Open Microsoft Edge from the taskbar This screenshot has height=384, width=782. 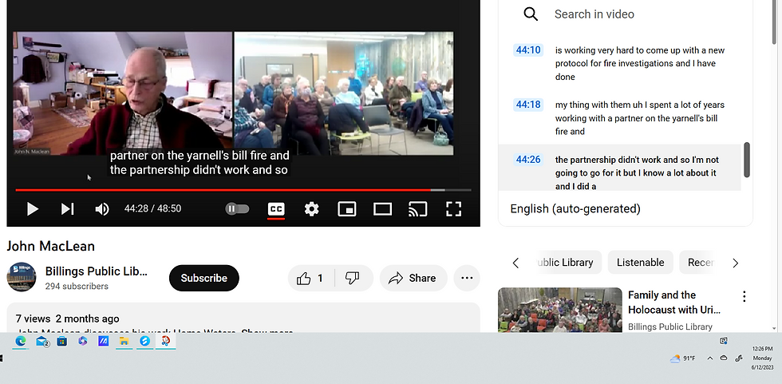pyautogui.click(x=21, y=341)
